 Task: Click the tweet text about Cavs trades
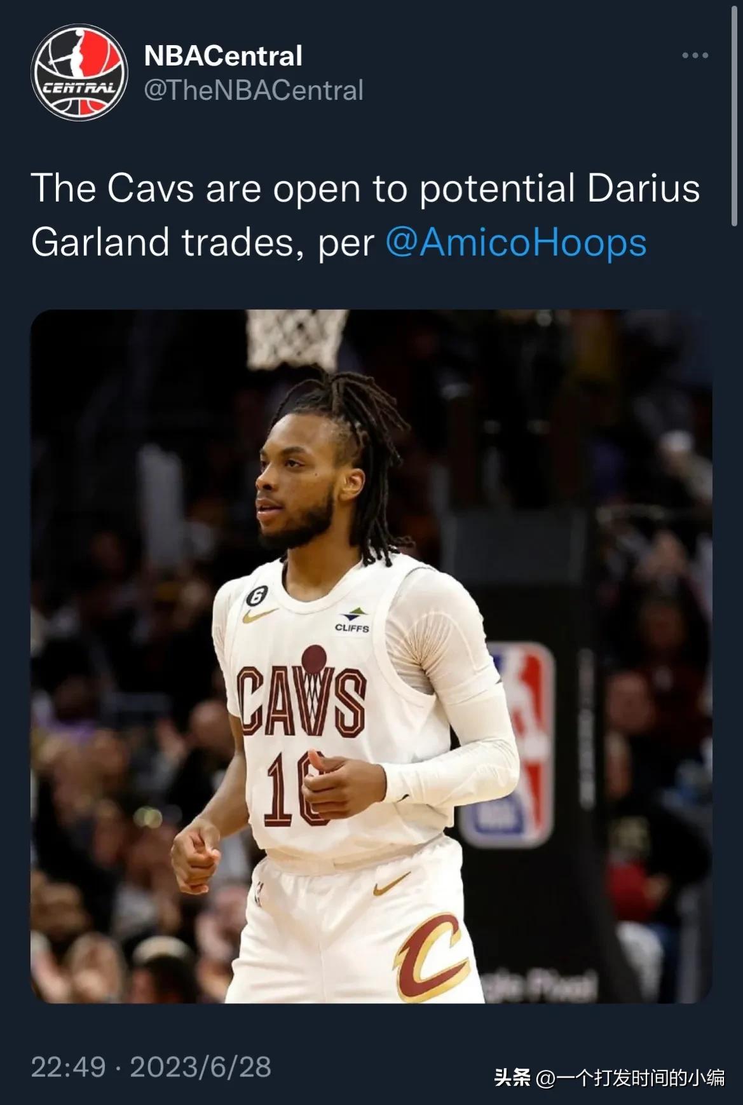coord(365,216)
